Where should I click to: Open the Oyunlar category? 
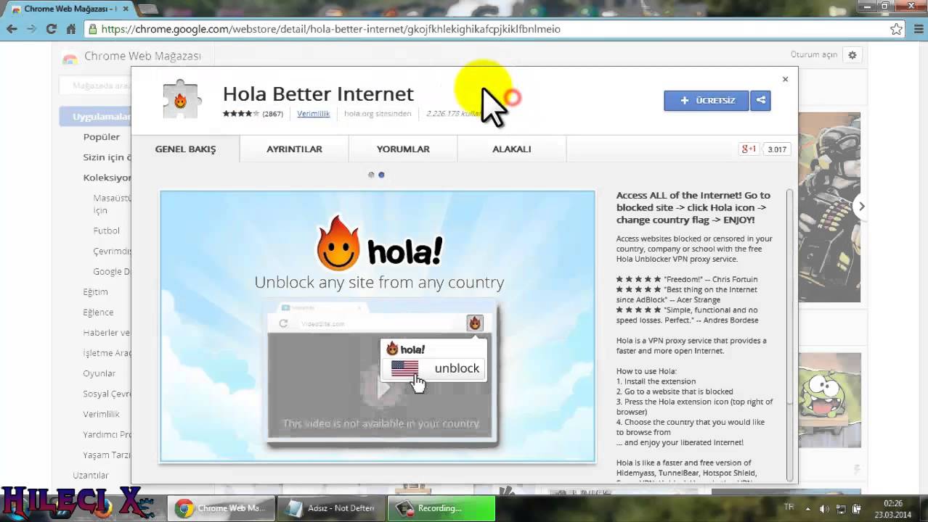click(99, 373)
